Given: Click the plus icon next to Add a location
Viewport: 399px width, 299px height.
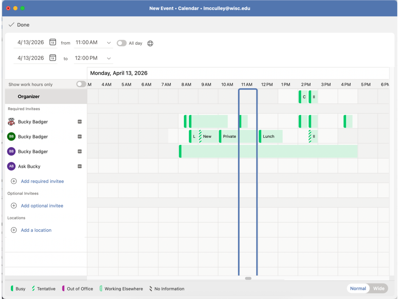Looking at the screenshot, I should point(14,230).
